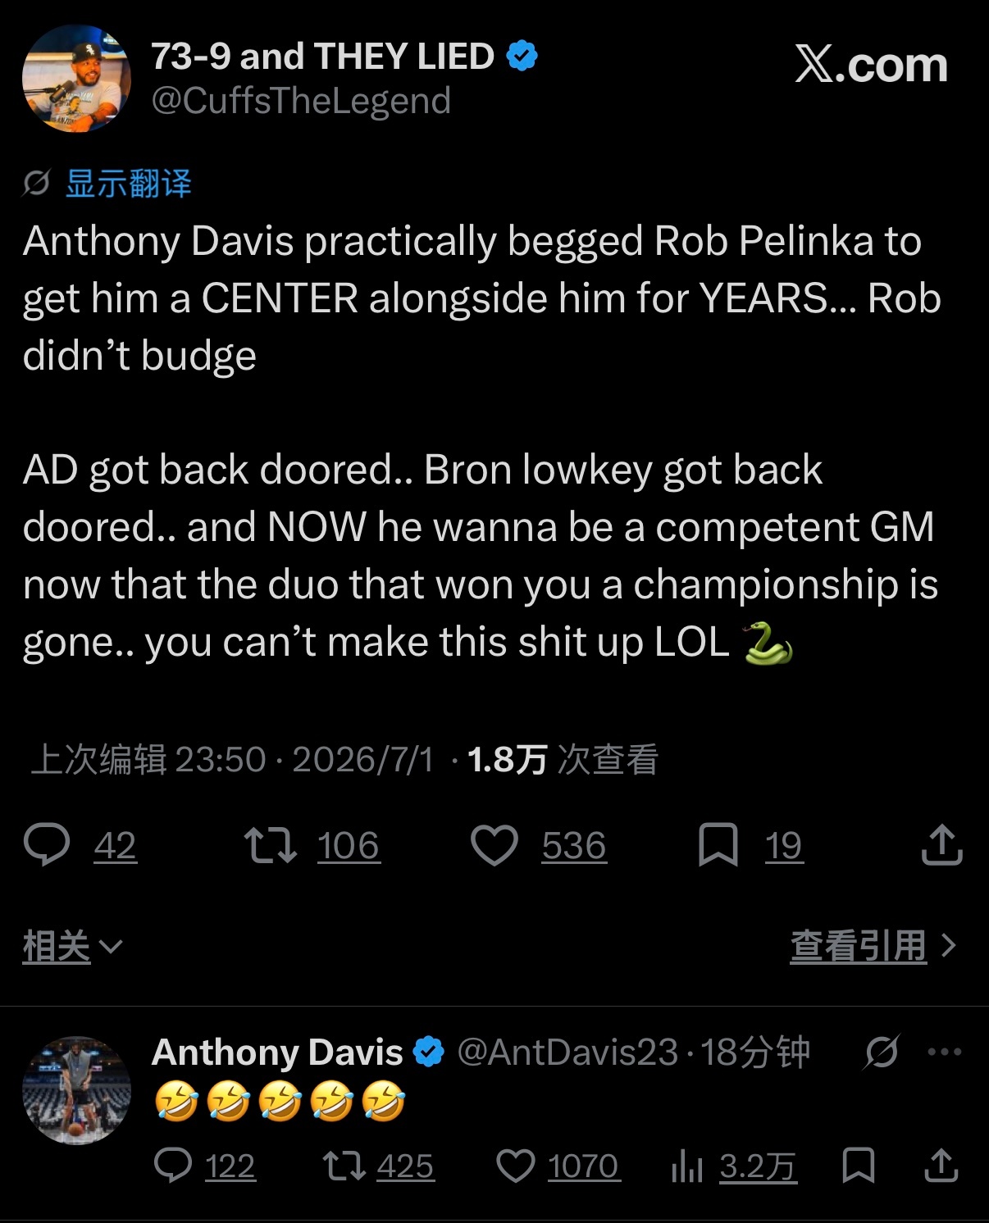989x1223 pixels.
Task: Share the main tweet via upload icon
Action: pos(941,844)
